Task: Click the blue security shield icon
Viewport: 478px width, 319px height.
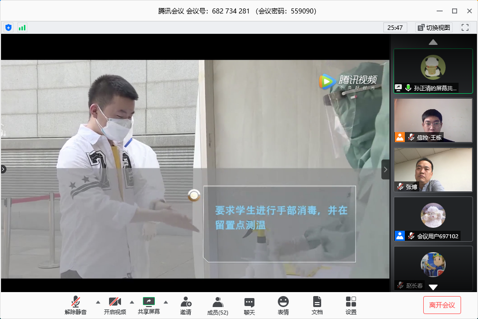Action: (8, 27)
